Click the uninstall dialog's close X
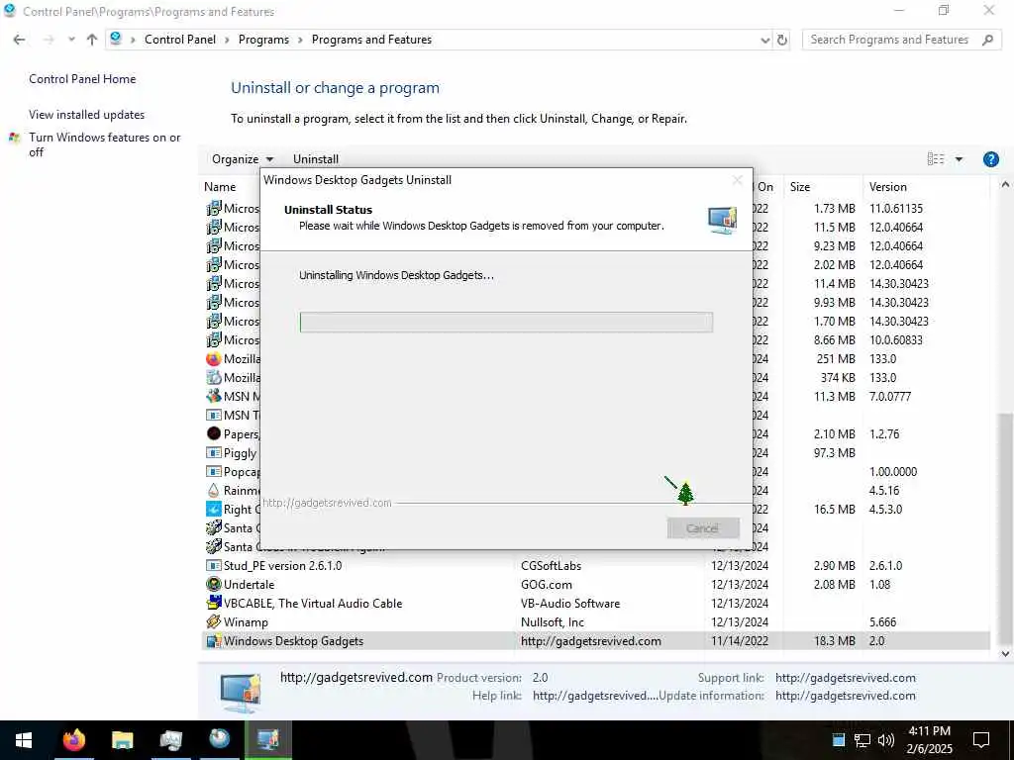The width and height of the screenshot is (1014, 760). tap(737, 180)
